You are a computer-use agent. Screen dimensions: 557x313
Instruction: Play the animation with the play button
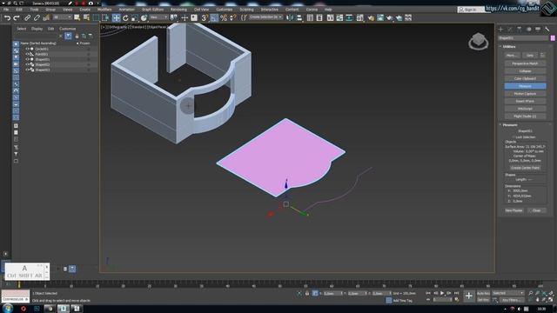pyautogui.click(x=442, y=293)
